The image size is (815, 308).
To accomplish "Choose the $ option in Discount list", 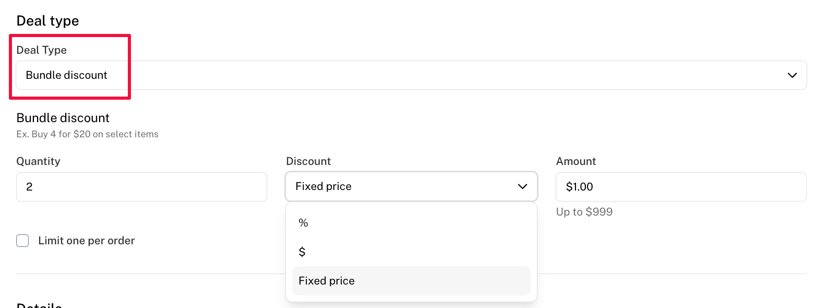I will (411, 252).
